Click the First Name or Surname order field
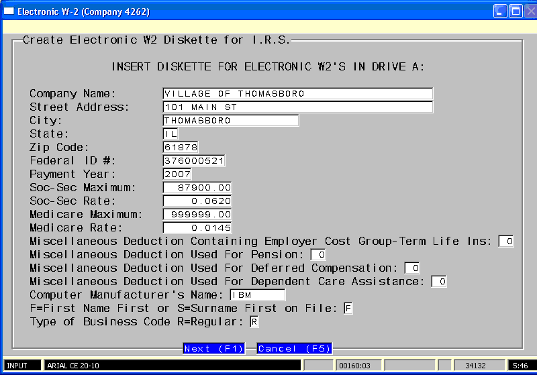The image size is (537, 375). tap(348, 309)
